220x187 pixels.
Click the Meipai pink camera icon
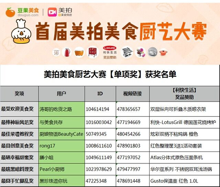[x=53, y=12]
